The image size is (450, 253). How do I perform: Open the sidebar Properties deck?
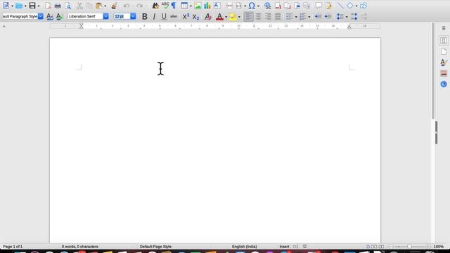point(444,41)
